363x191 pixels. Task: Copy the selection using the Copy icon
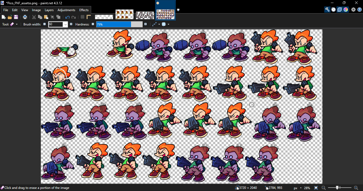40,17
